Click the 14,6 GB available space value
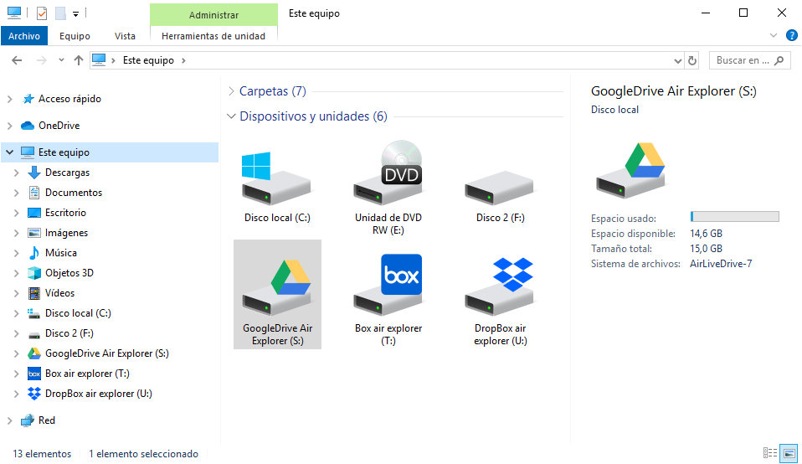This screenshot has height=464, width=802. (x=706, y=234)
